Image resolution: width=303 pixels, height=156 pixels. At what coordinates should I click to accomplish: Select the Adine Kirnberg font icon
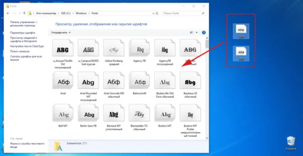114,48
